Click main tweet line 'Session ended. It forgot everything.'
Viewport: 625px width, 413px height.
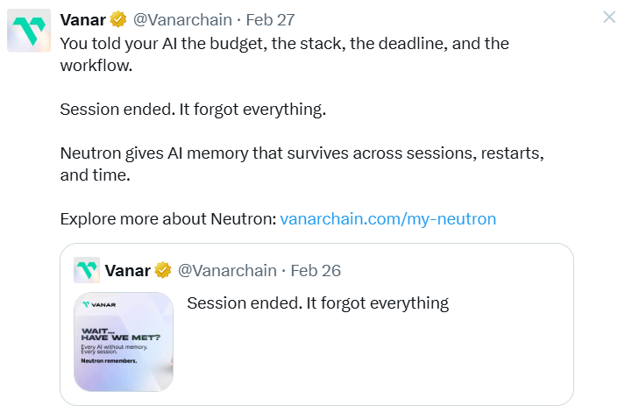tap(192, 109)
